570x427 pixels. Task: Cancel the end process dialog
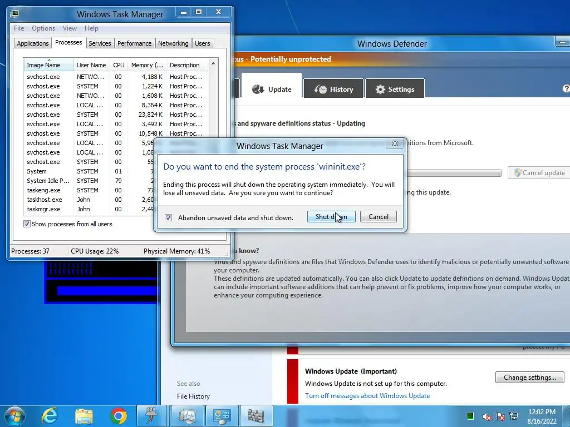point(378,217)
